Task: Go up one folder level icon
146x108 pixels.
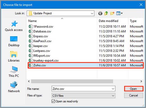Action: click(x=106, y=13)
